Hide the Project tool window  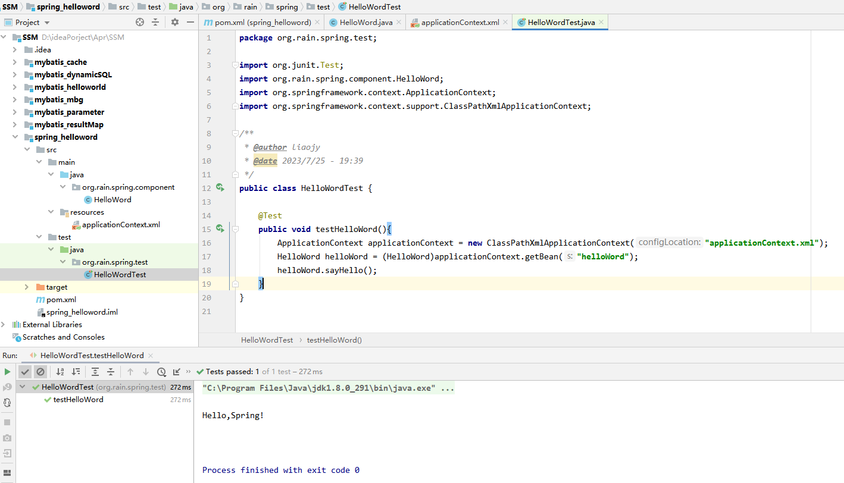(x=190, y=22)
